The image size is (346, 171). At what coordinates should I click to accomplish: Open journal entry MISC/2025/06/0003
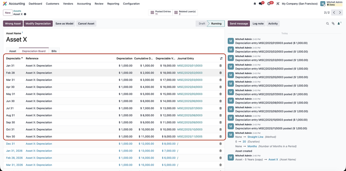coord(190,101)
